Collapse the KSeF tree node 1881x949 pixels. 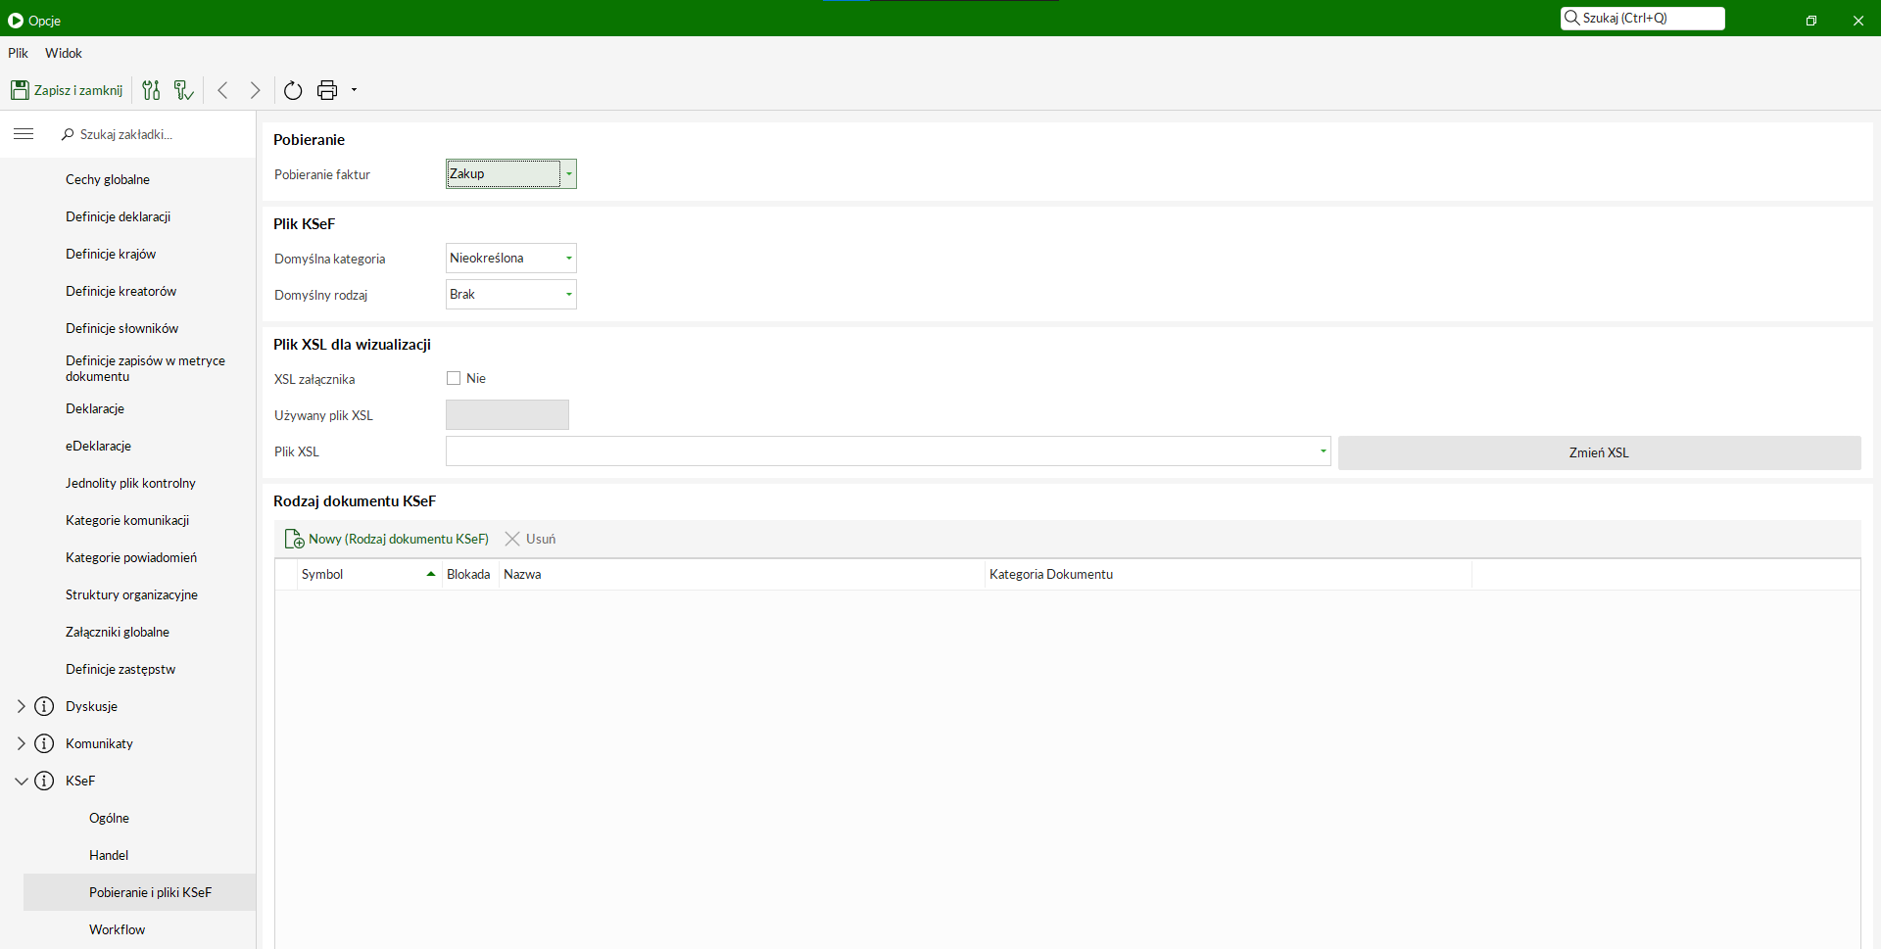pyautogui.click(x=22, y=781)
